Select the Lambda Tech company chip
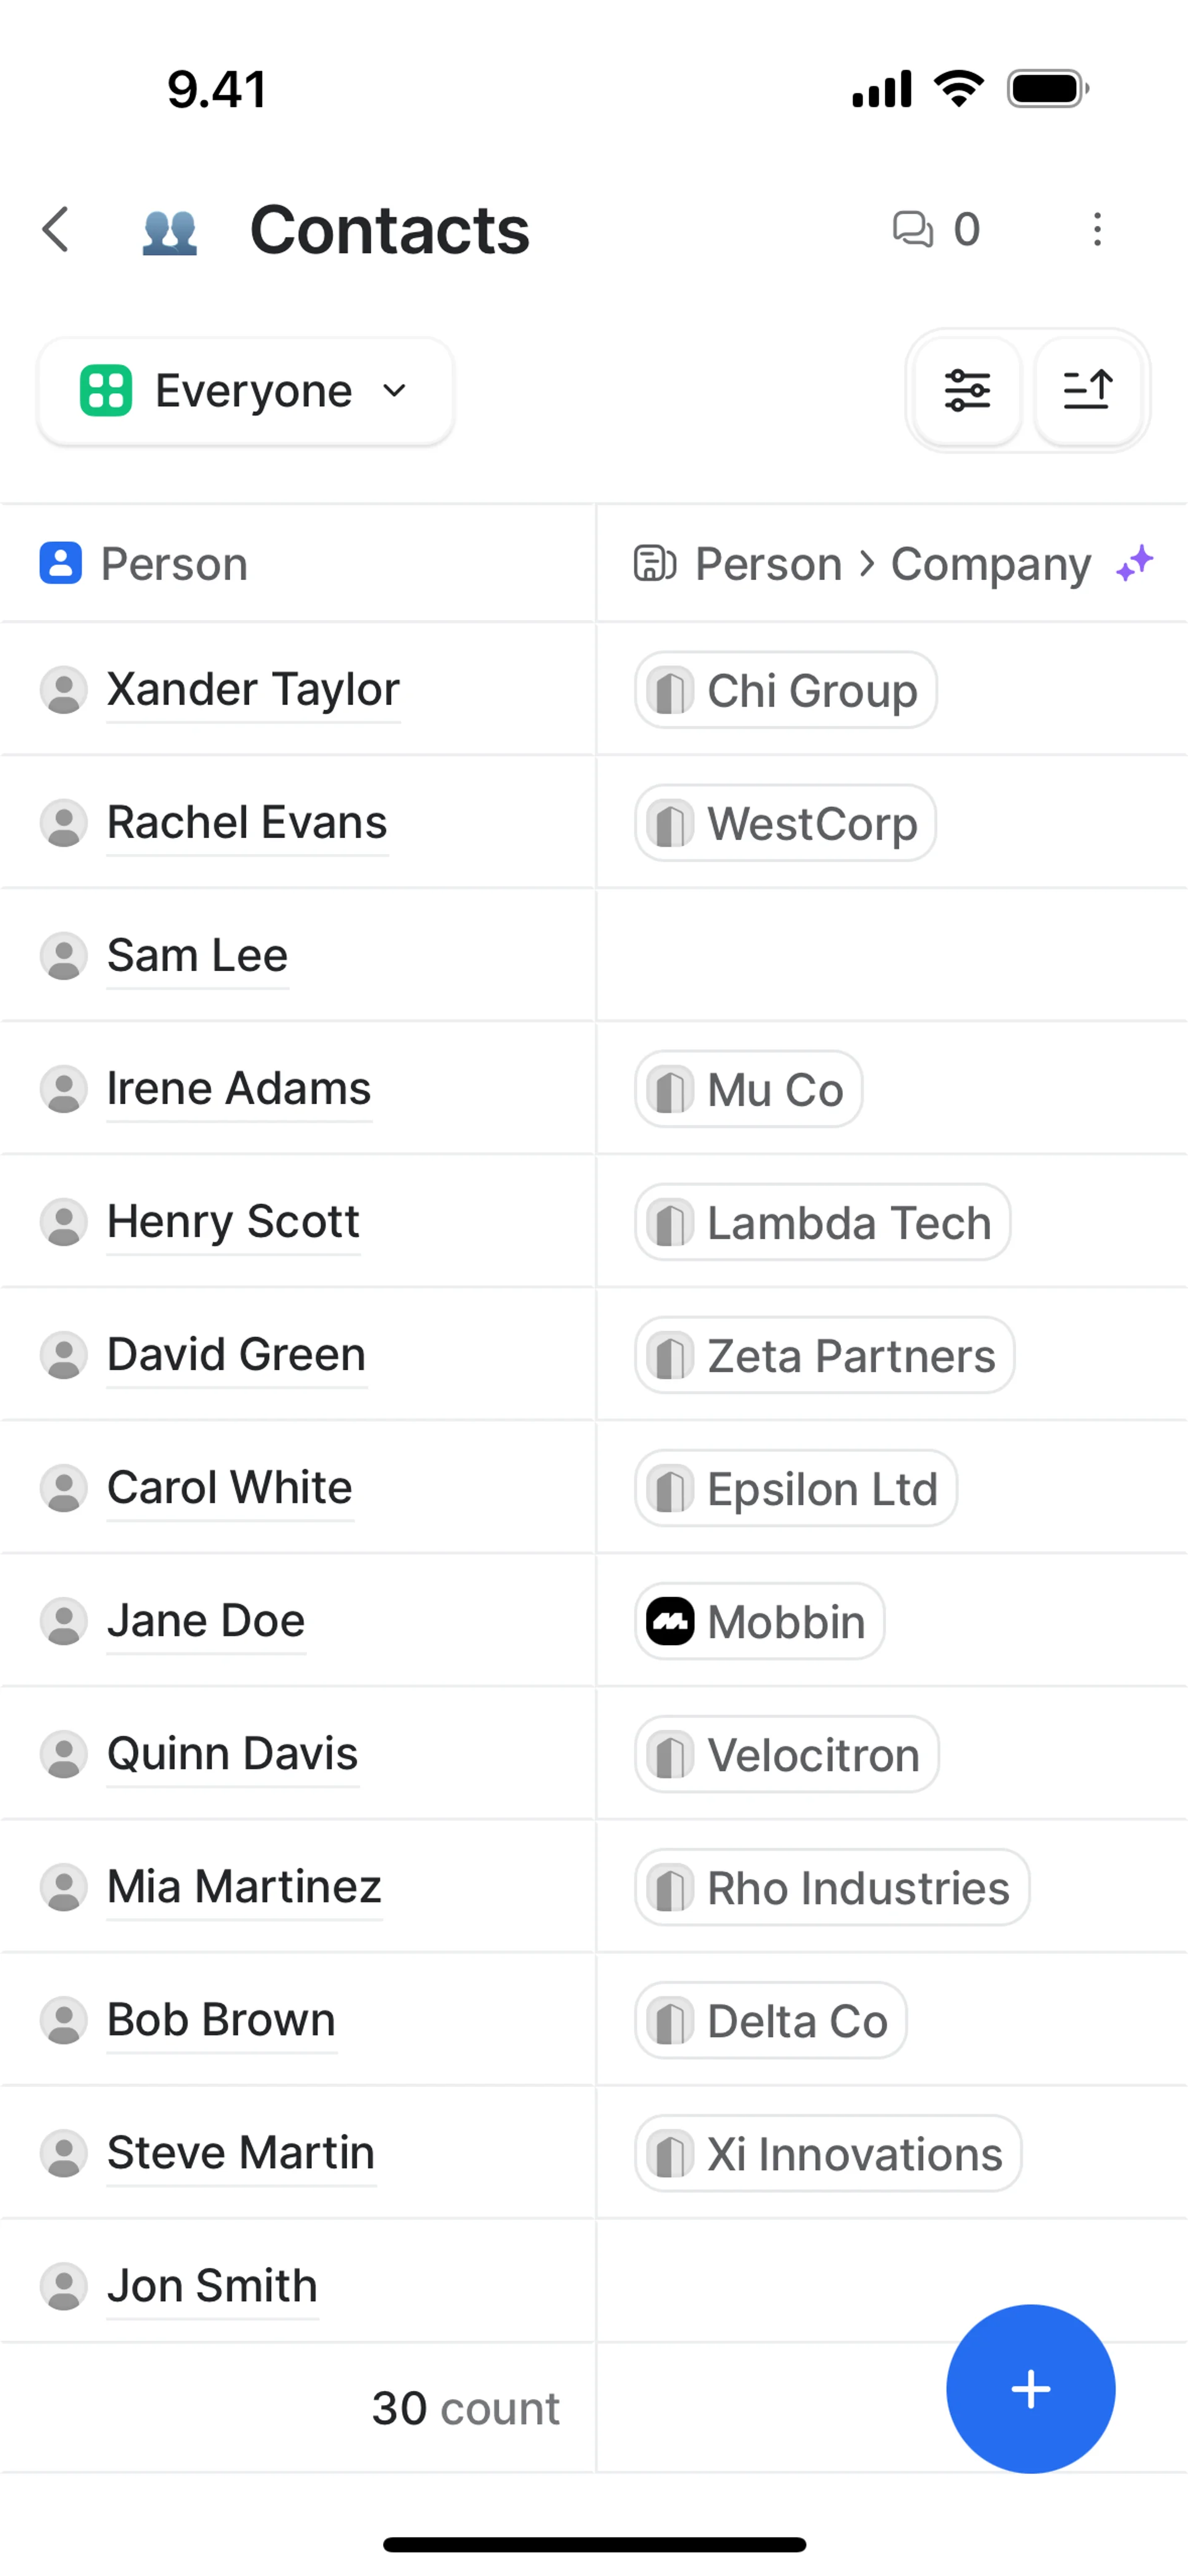The width and height of the screenshot is (1188, 2576). click(x=822, y=1222)
